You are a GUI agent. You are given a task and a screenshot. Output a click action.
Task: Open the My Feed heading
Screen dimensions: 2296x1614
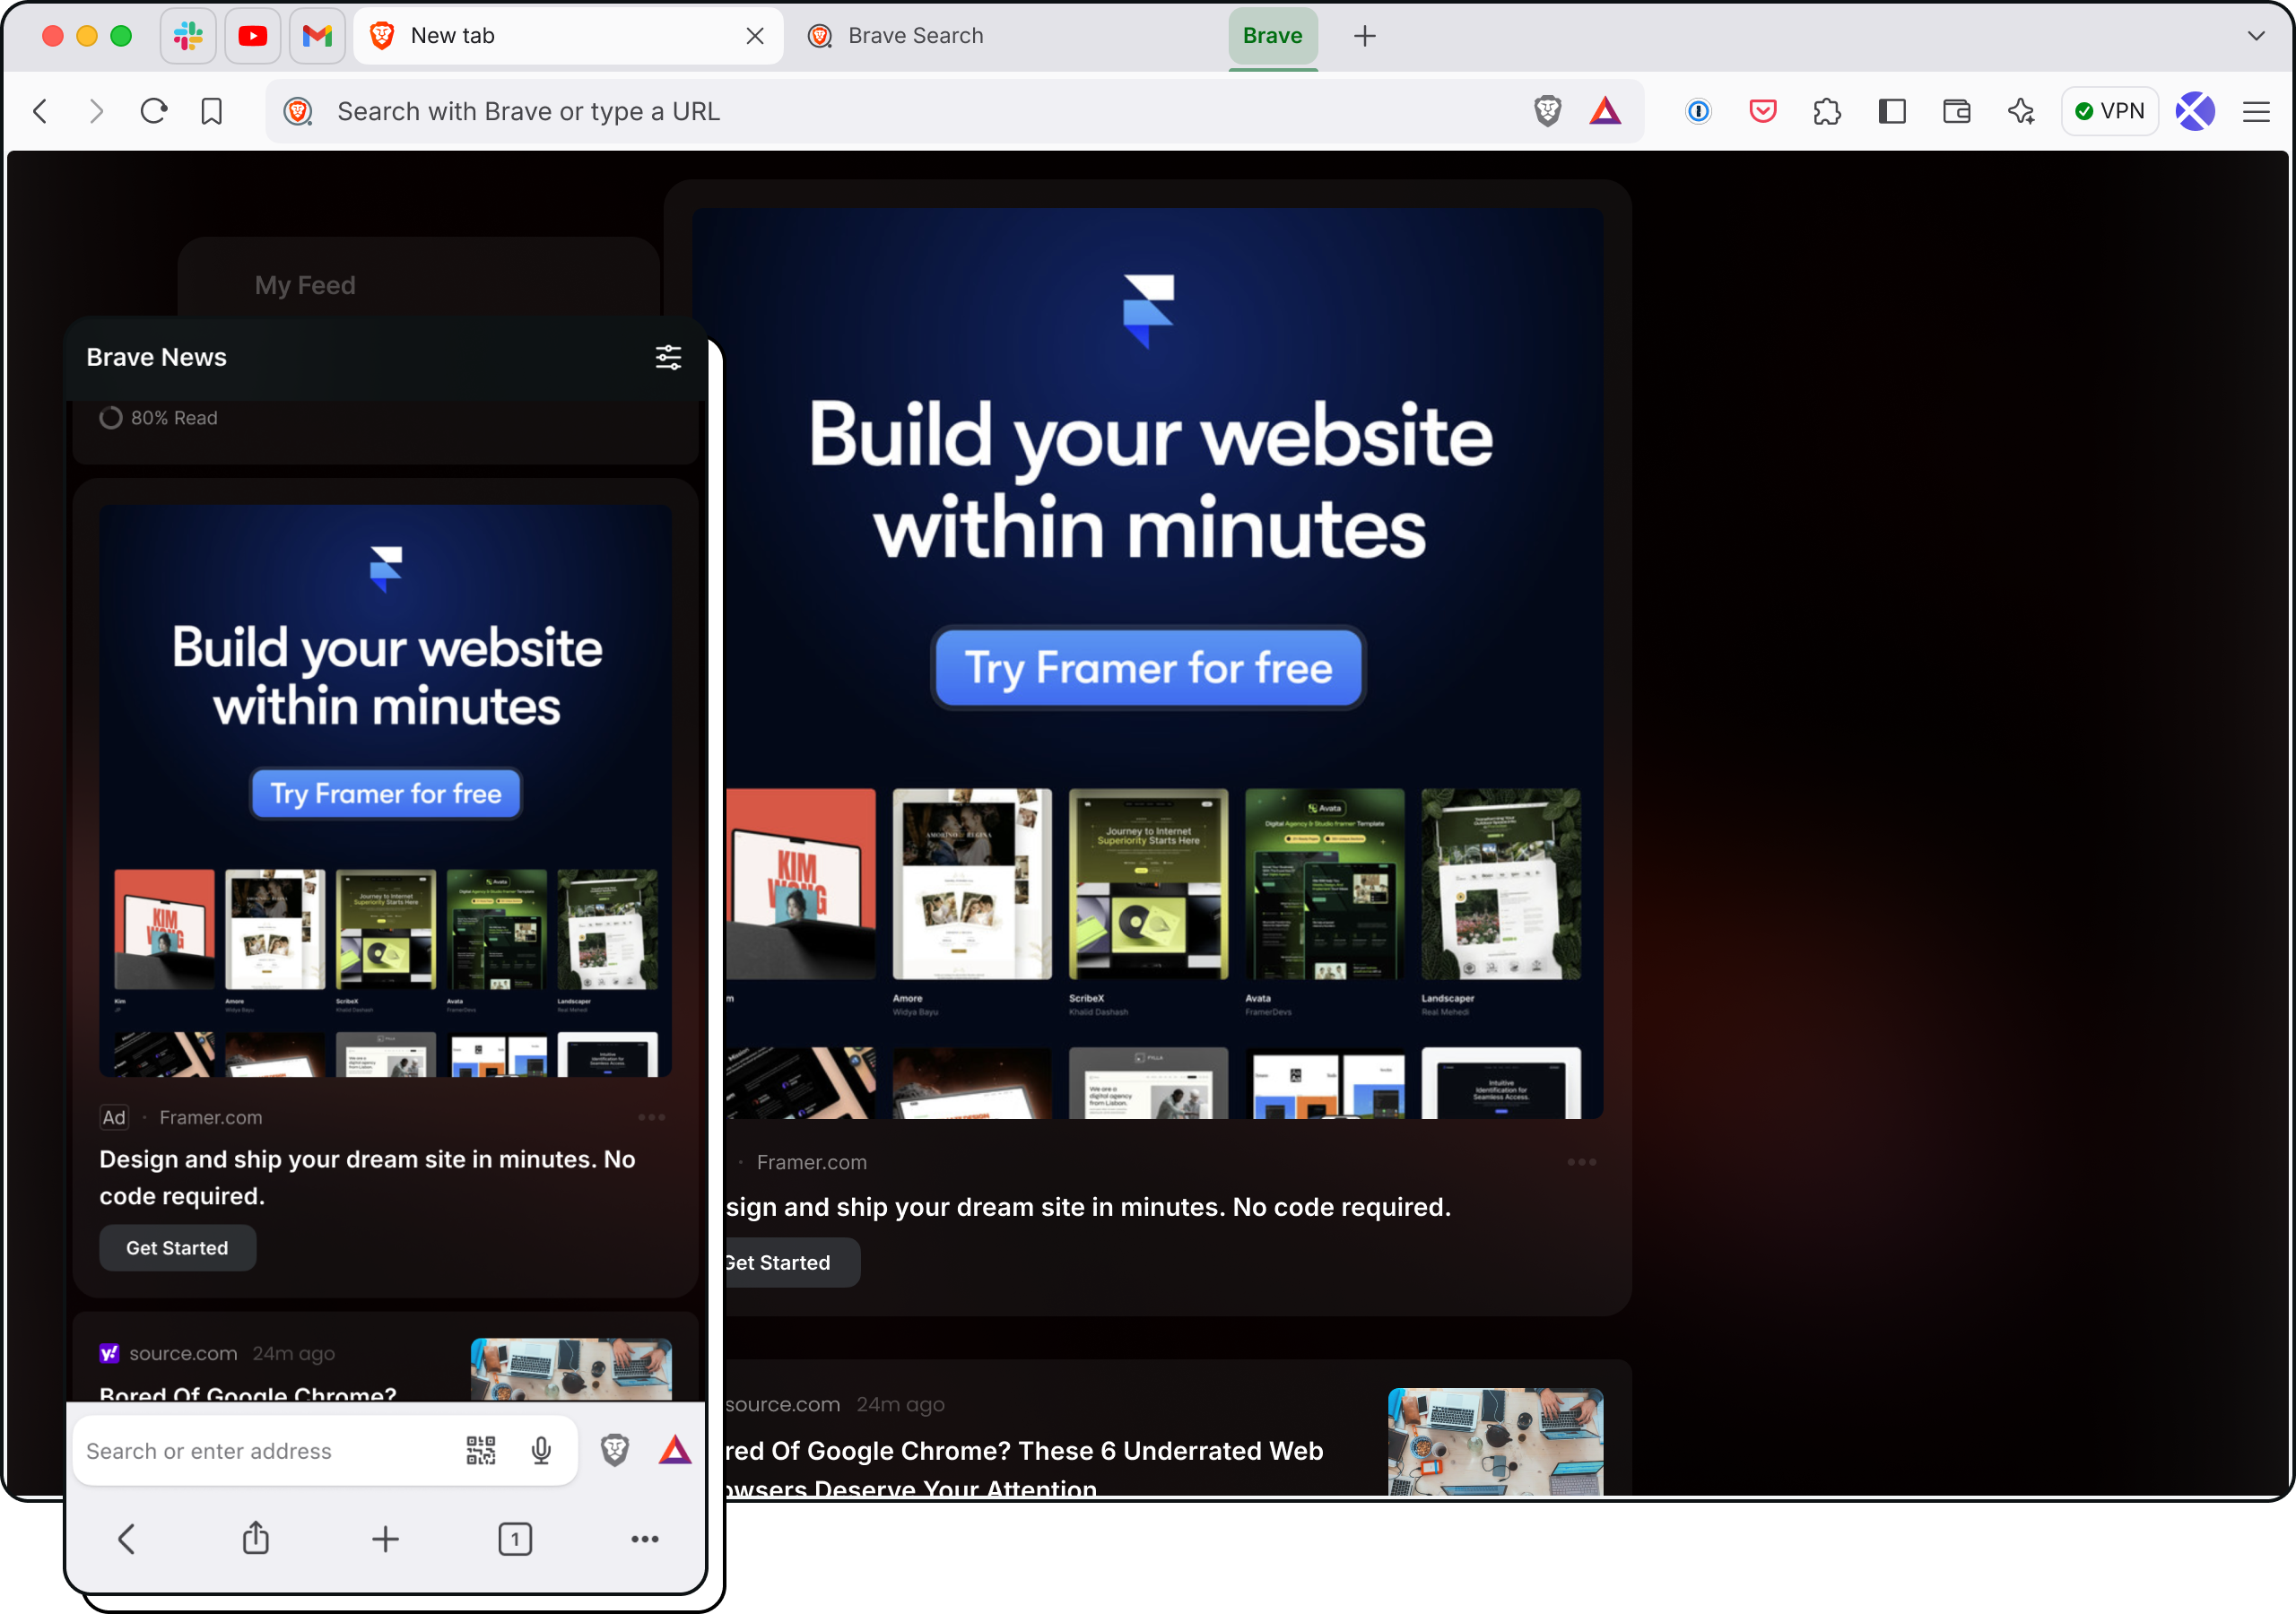305,285
